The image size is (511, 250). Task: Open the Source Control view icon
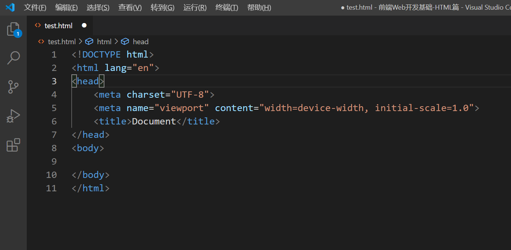(x=13, y=87)
